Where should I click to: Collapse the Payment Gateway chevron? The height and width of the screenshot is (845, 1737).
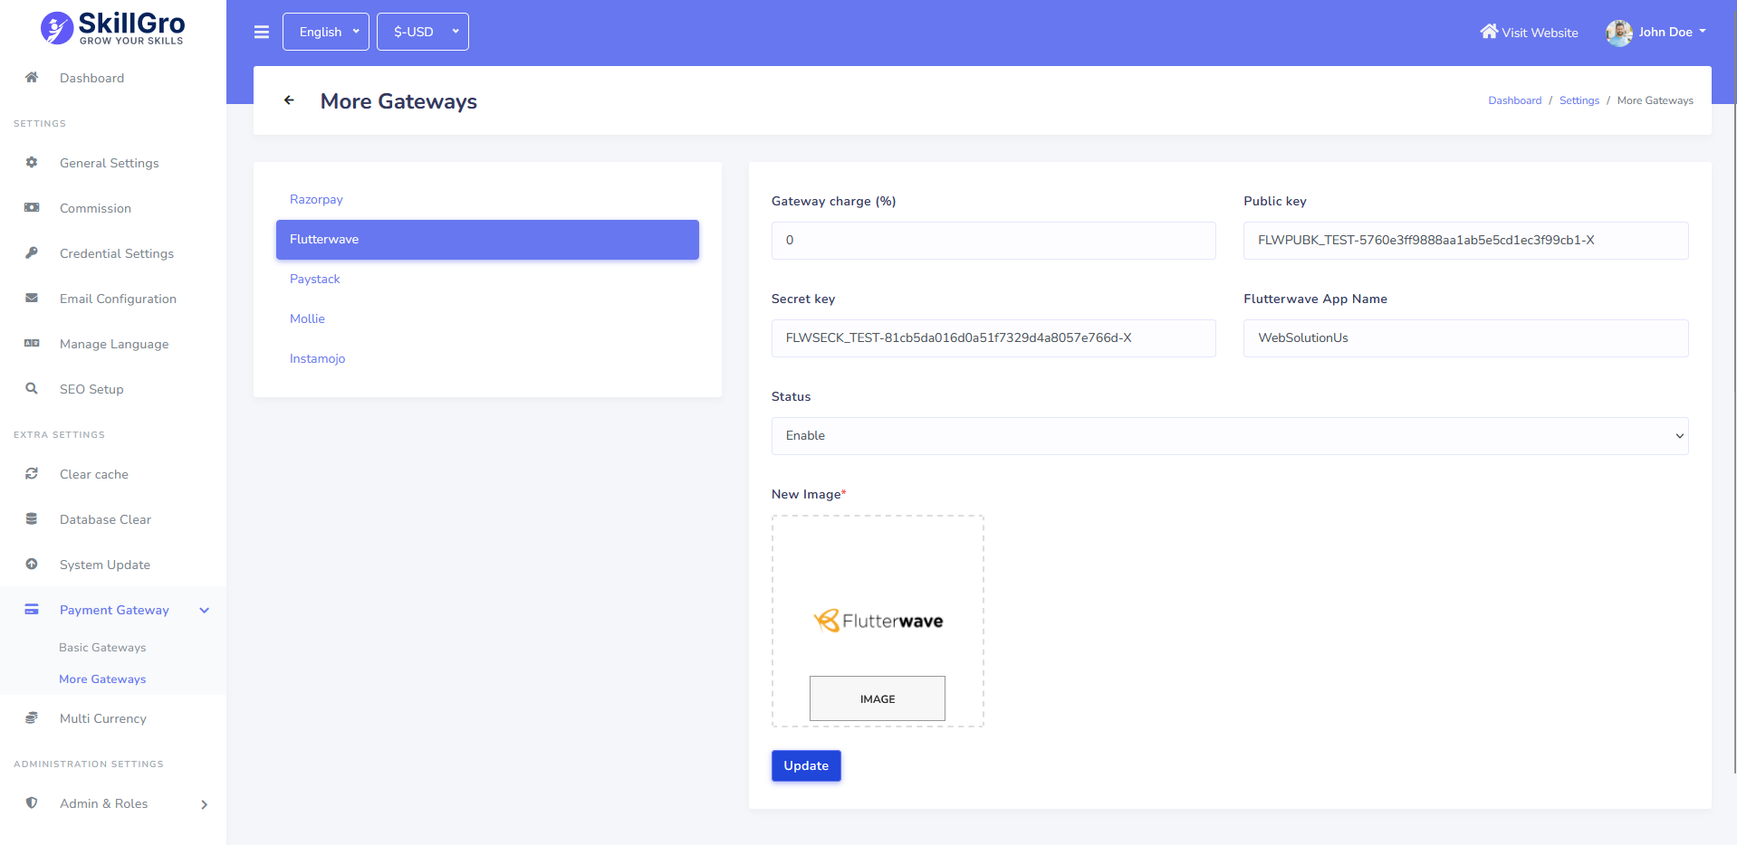pyautogui.click(x=205, y=611)
